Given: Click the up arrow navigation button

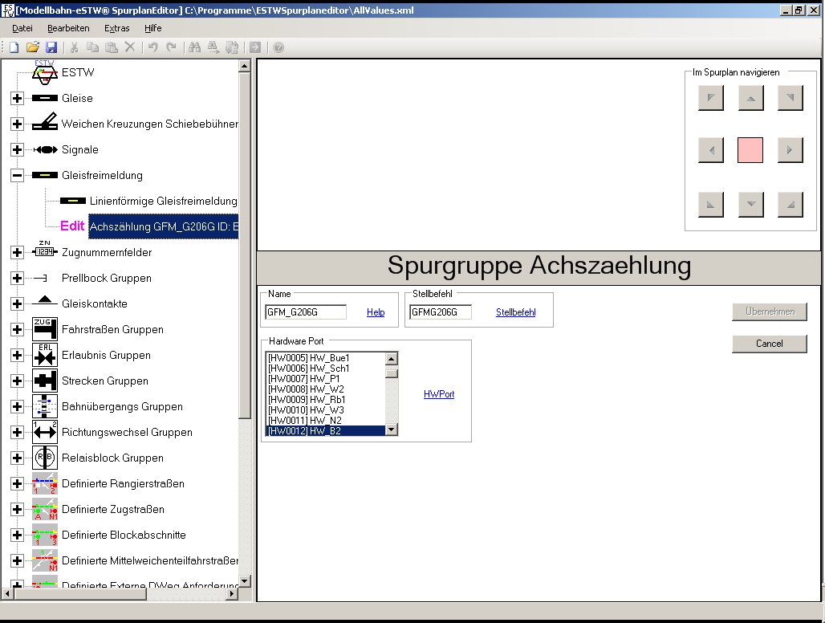Looking at the screenshot, I should pos(750,98).
